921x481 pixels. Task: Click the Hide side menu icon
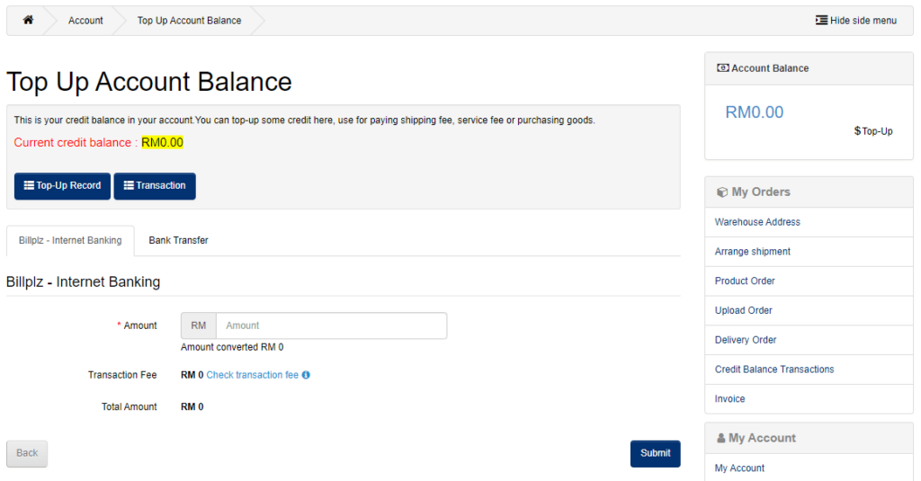click(x=821, y=20)
